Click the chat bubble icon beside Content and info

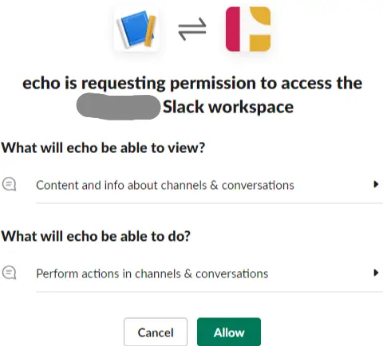click(x=10, y=184)
